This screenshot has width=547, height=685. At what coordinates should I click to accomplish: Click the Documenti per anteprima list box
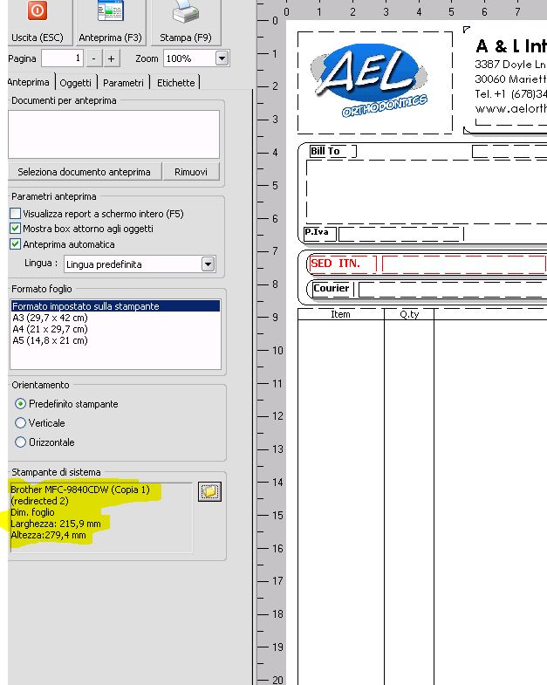pos(113,134)
